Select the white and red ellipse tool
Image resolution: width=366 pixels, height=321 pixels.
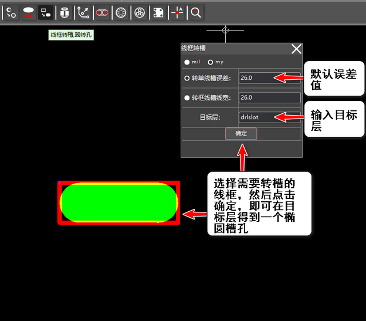[x=28, y=12]
